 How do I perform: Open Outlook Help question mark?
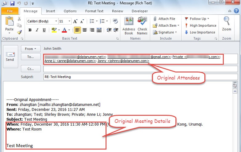tap(236, 11)
